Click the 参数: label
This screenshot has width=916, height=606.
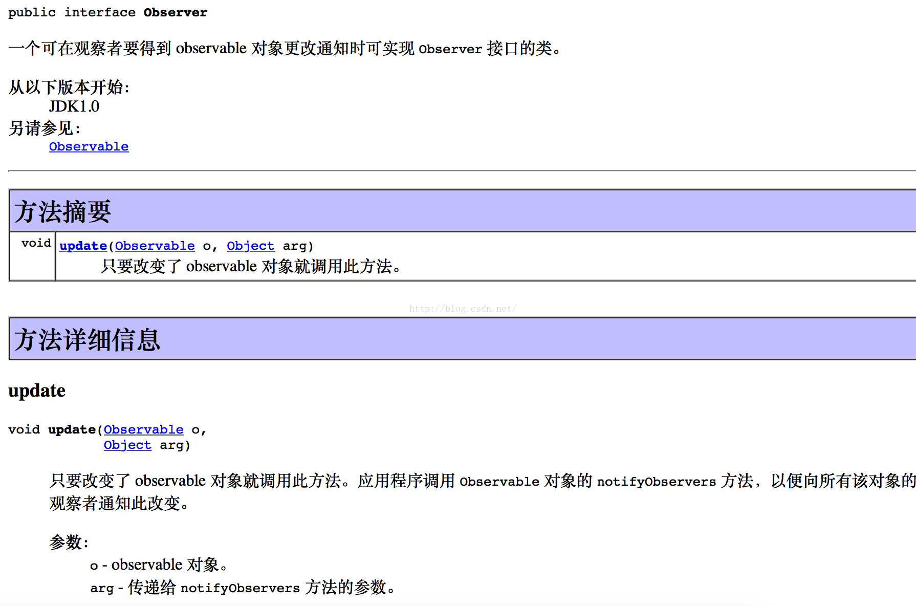point(69,542)
